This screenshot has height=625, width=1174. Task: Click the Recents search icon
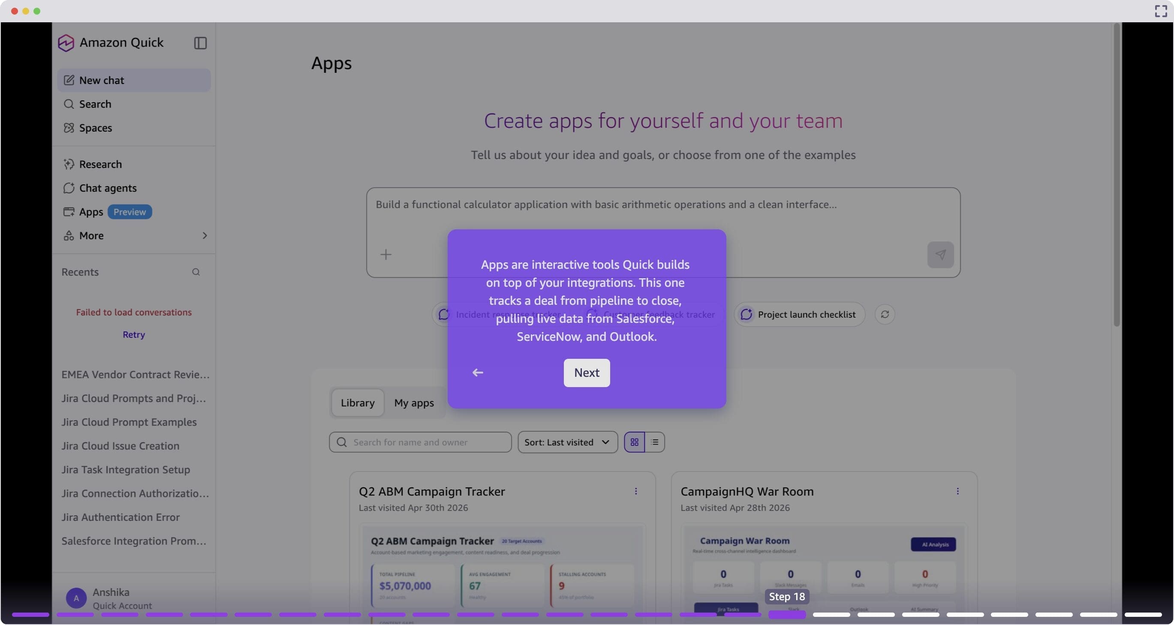click(x=196, y=272)
